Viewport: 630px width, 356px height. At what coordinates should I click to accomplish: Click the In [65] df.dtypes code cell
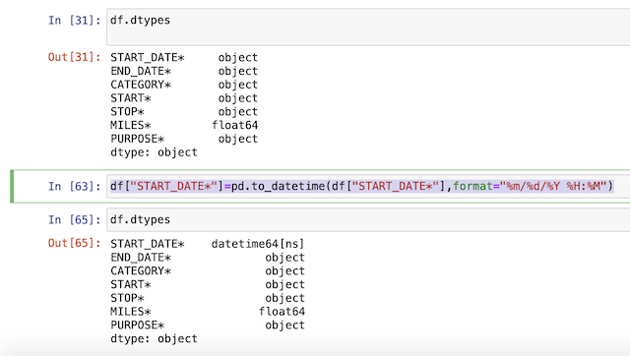click(x=368, y=219)
